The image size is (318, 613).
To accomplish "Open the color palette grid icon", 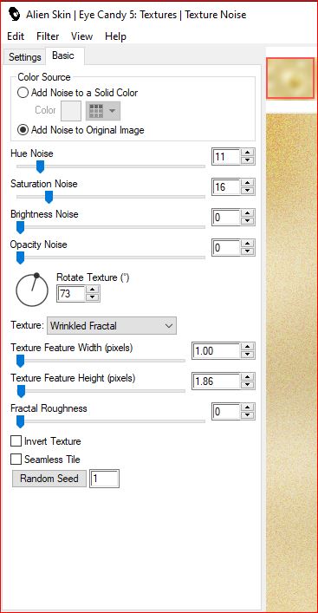I will [96, 111].
